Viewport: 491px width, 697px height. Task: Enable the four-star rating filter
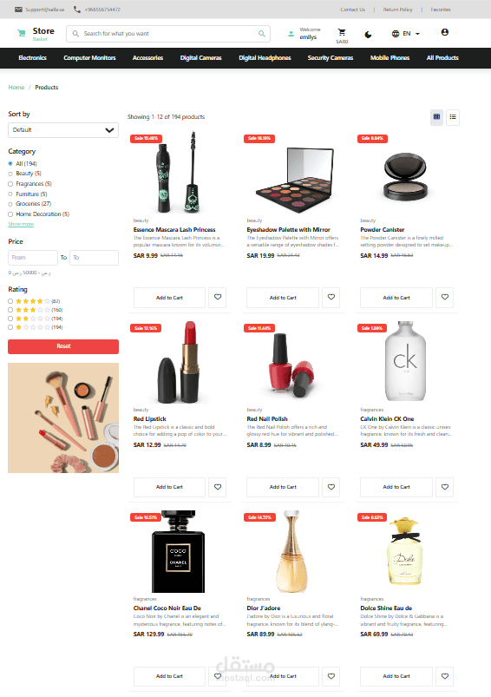coord(10,301)
